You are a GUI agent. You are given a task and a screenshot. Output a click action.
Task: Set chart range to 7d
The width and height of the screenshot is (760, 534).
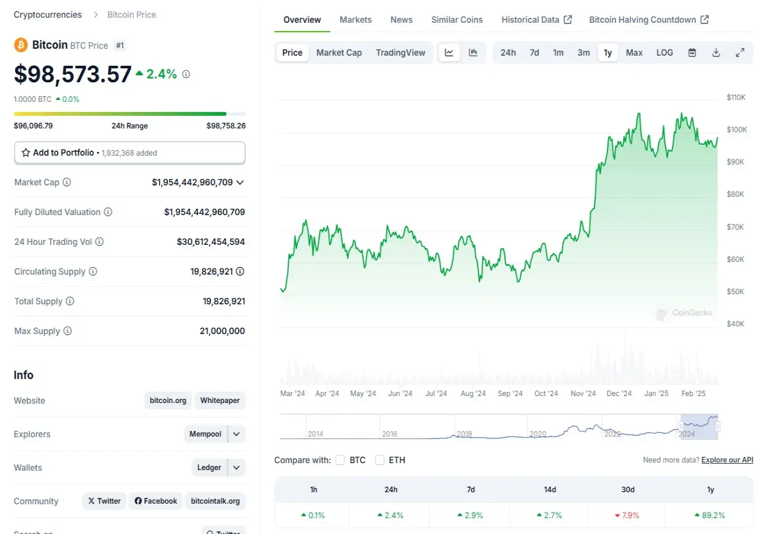(x=535, y=53)
